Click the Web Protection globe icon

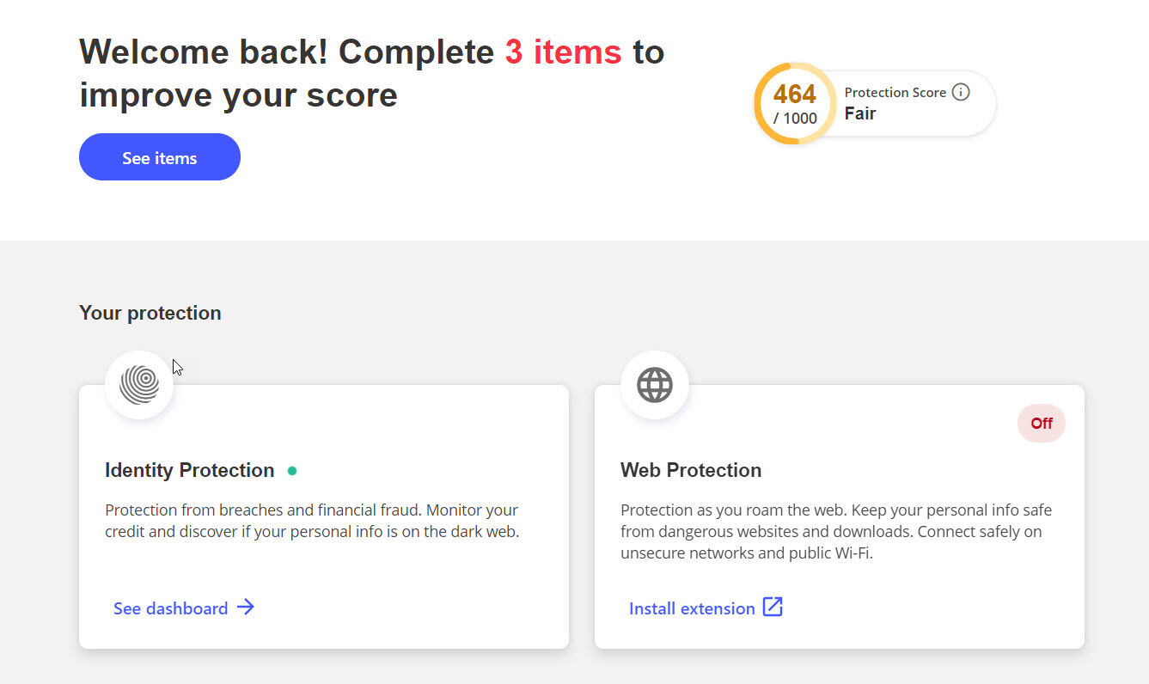point(655,385)
